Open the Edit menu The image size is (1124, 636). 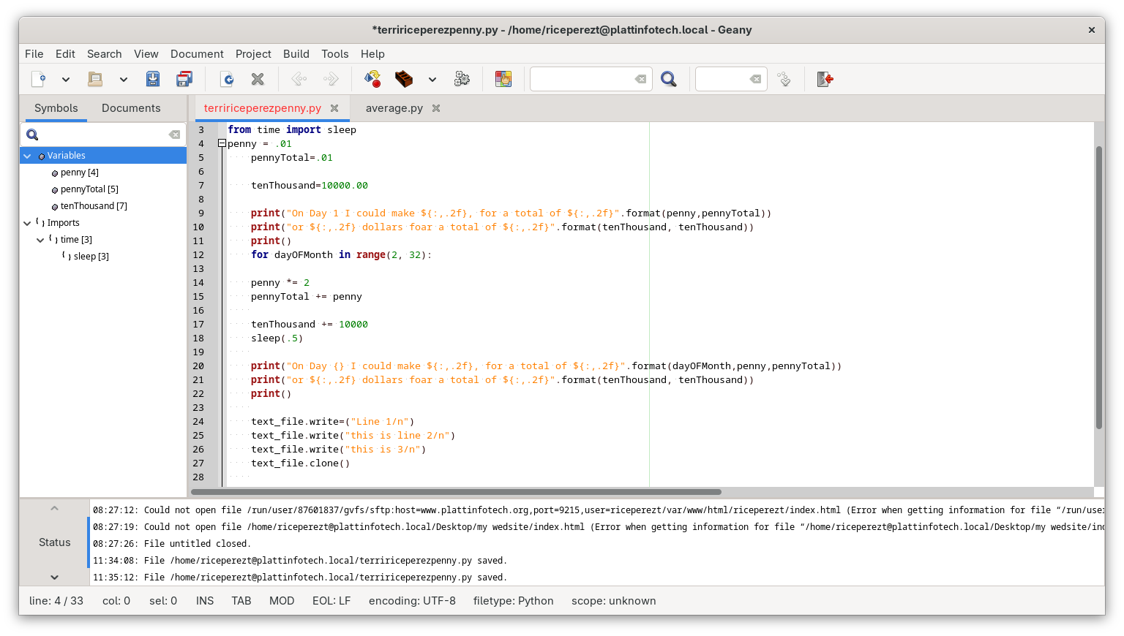pyautogui.click(x=65, y=54)
